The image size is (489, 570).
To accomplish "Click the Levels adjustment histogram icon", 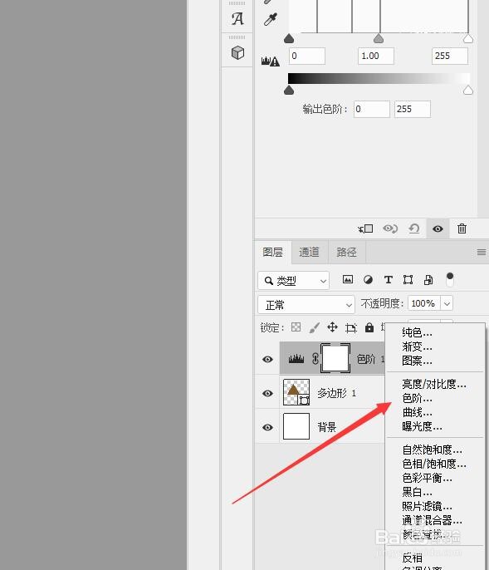I will 296,359.
